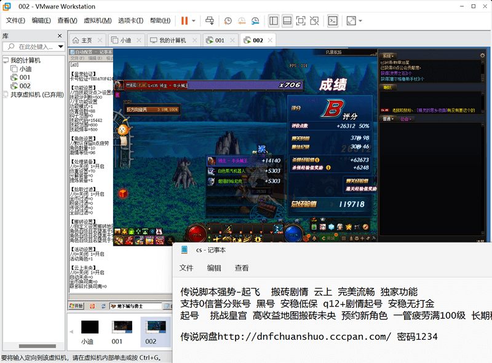Click the orange compass icon in game menu
Image resolution: width=492 pixels, height=363 pixels.
click(365, 227)
